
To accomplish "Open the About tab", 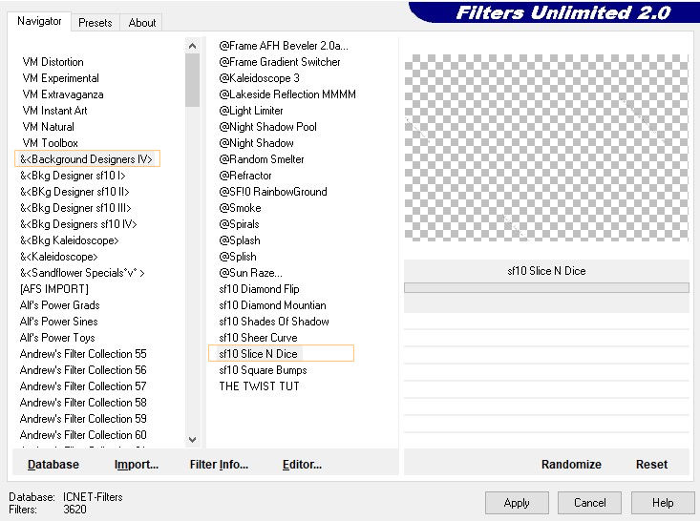I will pyautogui.click(x=142, y=23).
